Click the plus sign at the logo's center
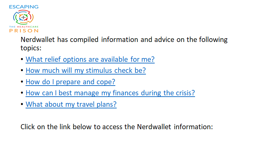This screenshot has width=269, height=151. point(23,17)
